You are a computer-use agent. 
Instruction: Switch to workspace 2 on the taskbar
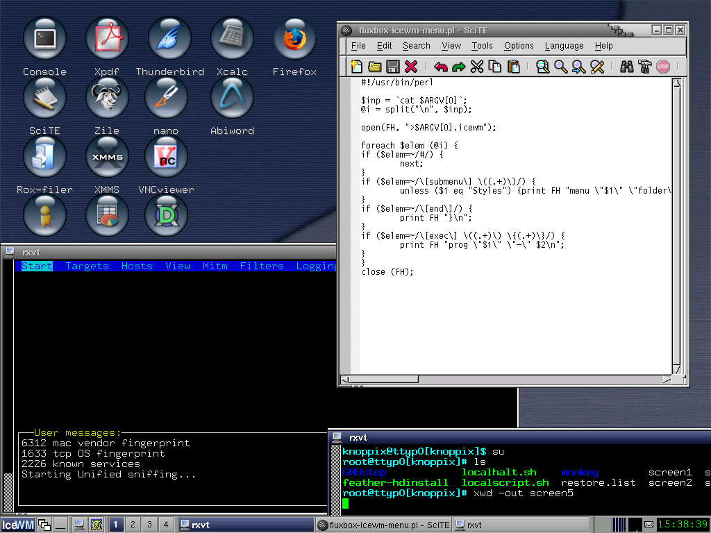(x=133, y=525)
